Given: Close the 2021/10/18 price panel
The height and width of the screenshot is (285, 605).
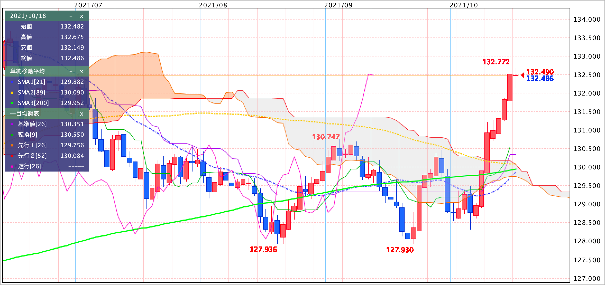Looking at the screenshot, I should point(82,16).
